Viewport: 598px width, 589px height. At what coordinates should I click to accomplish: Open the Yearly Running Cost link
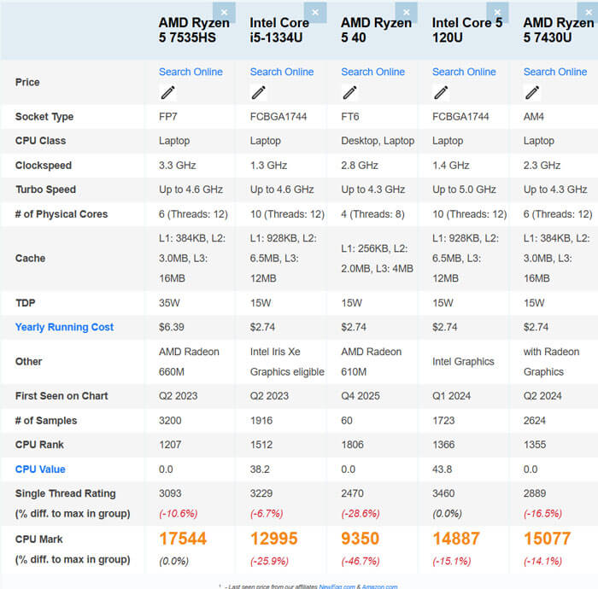click(x=64, y=327)
